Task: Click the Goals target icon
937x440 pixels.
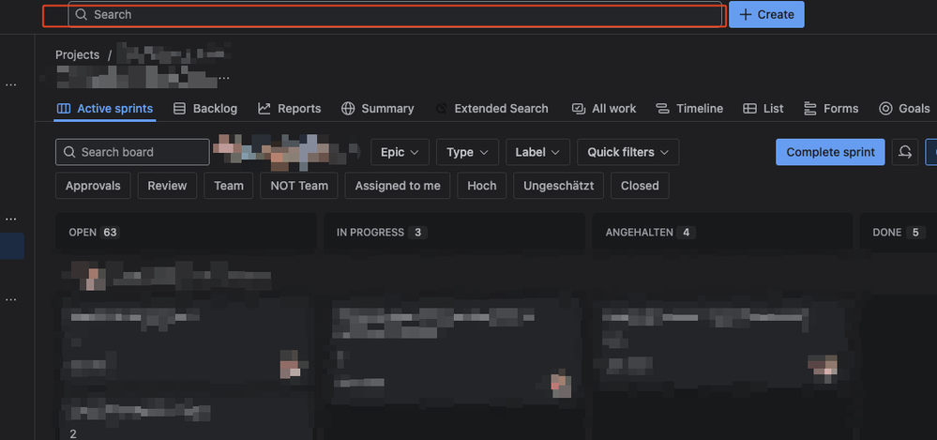Action: [885, 108]
